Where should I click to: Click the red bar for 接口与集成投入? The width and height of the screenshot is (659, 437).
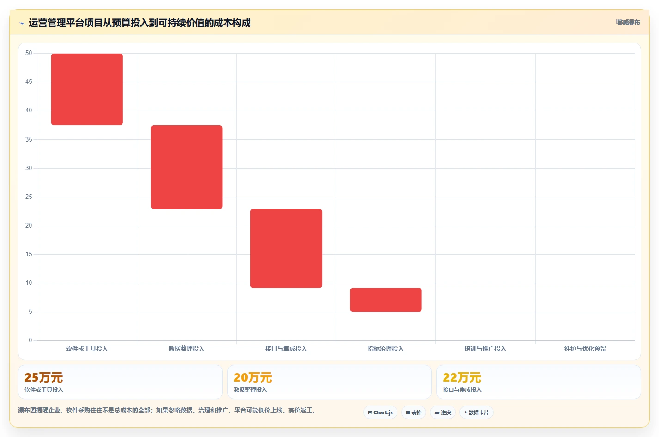pyautogui.click(x=286, y=248)
